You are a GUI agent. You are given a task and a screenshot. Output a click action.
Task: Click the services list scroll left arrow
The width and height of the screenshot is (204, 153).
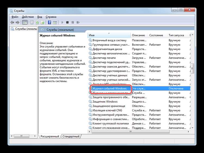[x=89, y=132]
